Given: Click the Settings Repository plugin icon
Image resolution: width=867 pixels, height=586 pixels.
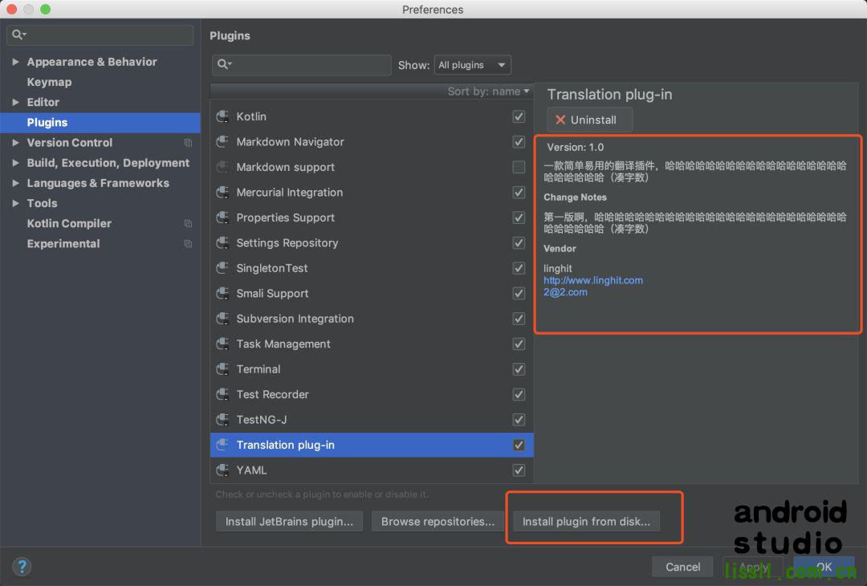Looking at the screenshot, I should point(223,242).
